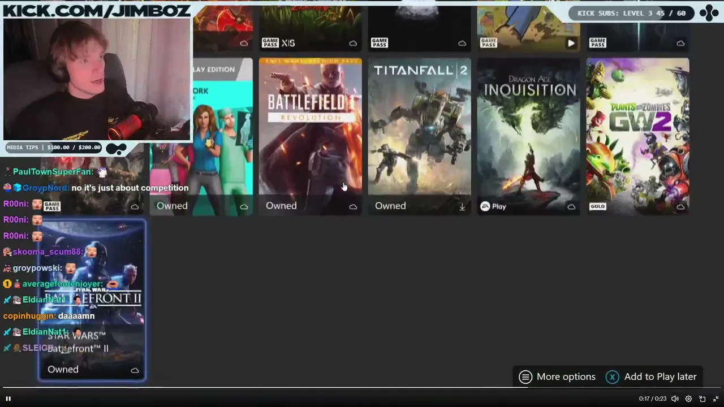
Task: Click the Owned label under Titanfall 2
Action: [x=390, y=206]
